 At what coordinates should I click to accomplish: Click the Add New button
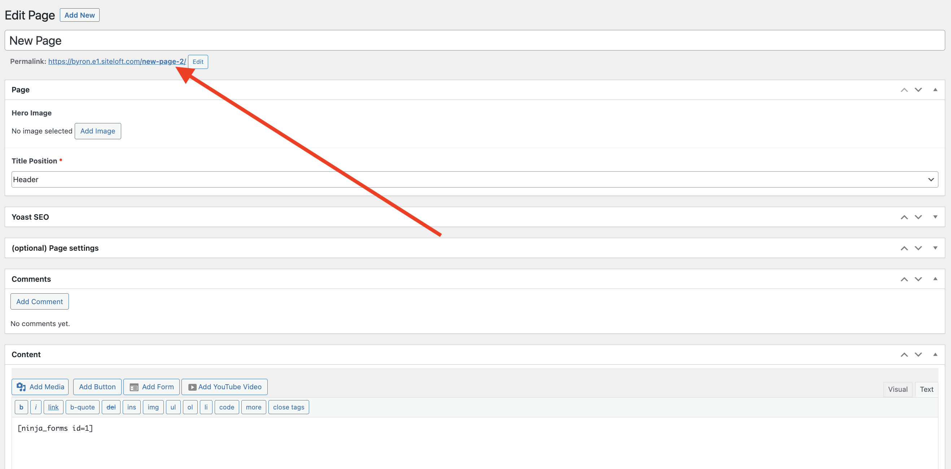(x=79, y=15)
